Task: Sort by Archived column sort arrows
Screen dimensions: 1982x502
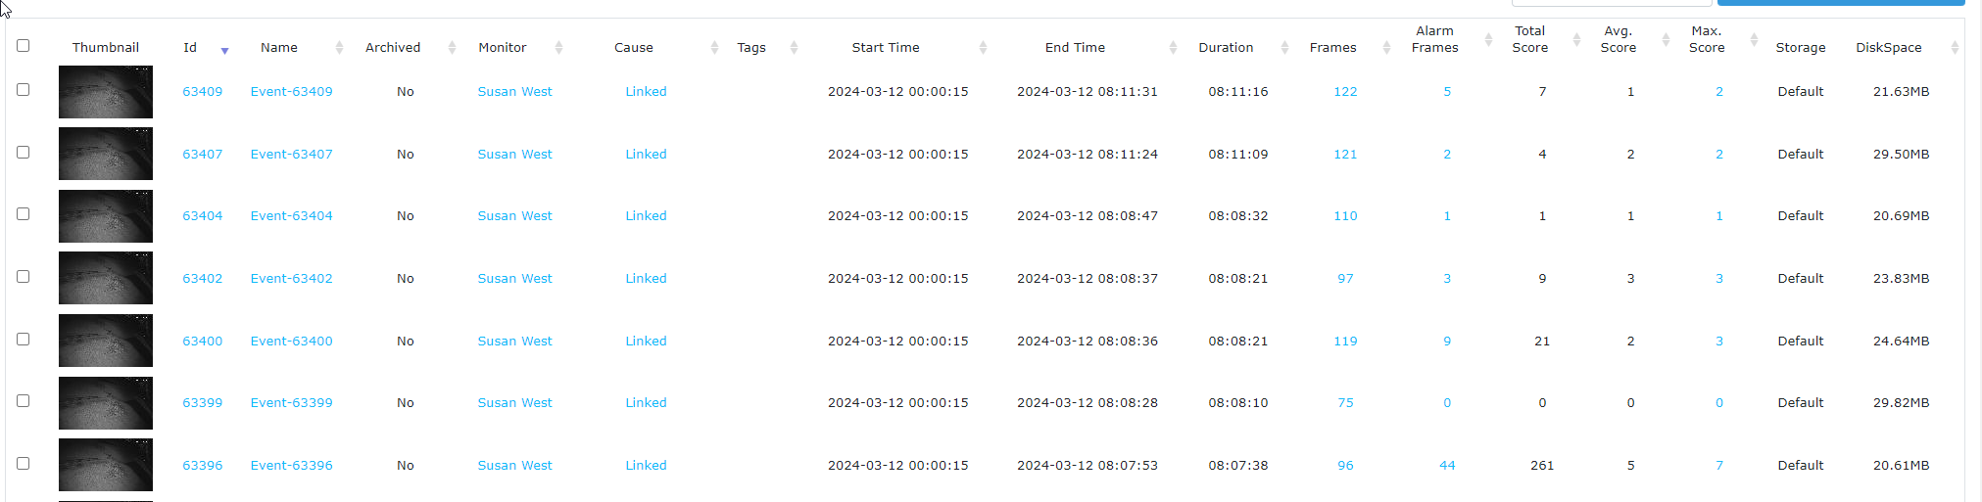Action: point(452,47)
